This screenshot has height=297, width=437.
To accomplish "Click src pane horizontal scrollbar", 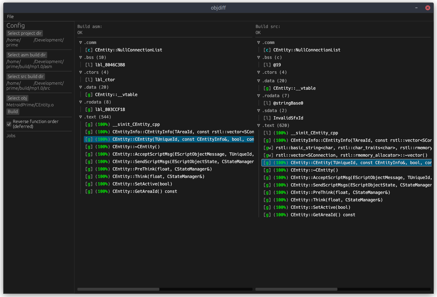I will tap(296, 289).
